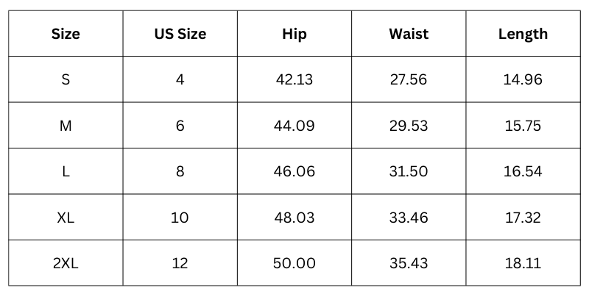The image size is (589, 294).
Task: Click waist value 29.53
Action: [408, 126]
